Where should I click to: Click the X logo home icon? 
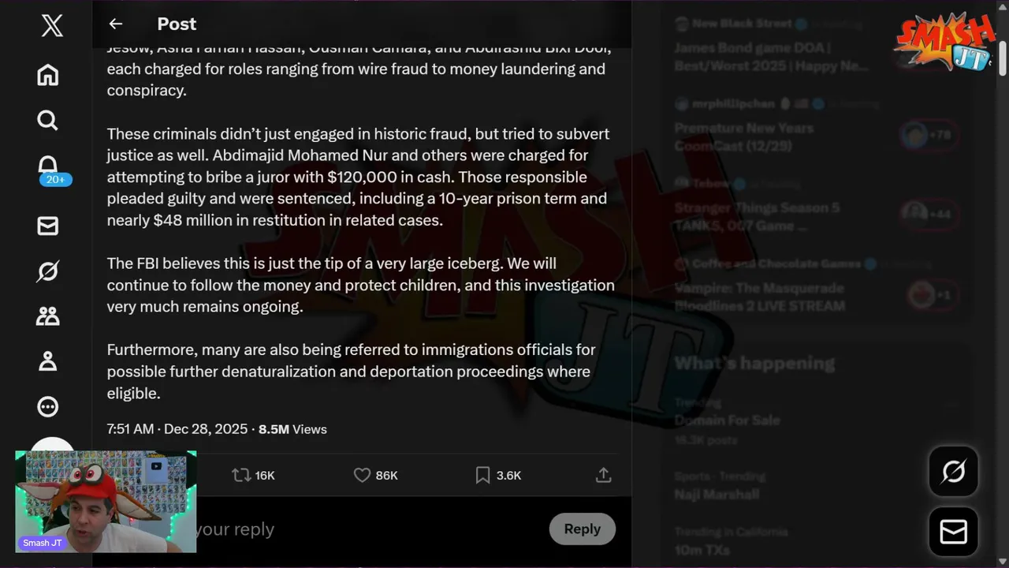pyautogui.click(x=51, y=26)
